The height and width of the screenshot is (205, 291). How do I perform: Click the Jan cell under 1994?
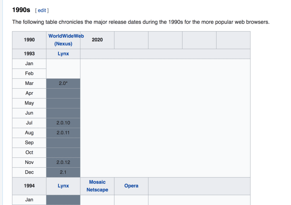(29, 200)
